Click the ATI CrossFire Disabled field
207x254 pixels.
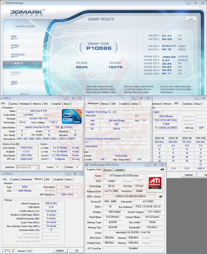133,248
